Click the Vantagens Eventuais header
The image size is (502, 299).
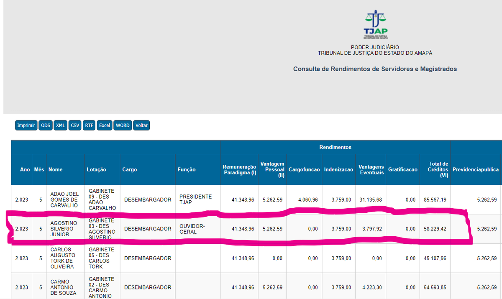[x=371, y=170]
